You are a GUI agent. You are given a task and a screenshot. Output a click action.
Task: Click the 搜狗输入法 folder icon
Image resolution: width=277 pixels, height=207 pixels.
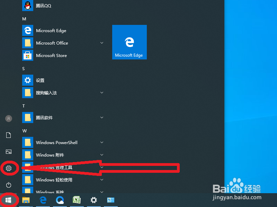click(x=28, y=93)
